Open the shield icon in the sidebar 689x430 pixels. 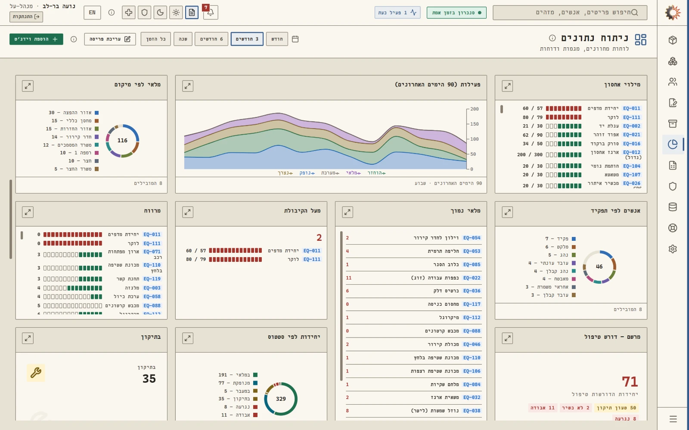pyautogui.click(x=673, y=186)
